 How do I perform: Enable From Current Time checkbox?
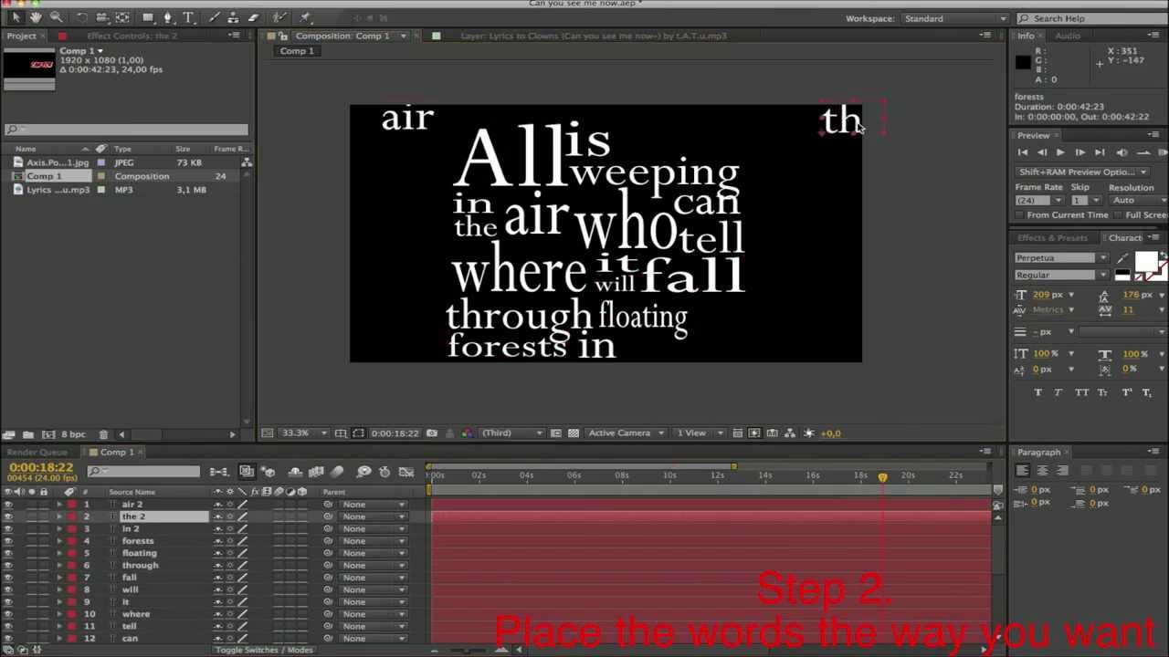coord(1020,215)
